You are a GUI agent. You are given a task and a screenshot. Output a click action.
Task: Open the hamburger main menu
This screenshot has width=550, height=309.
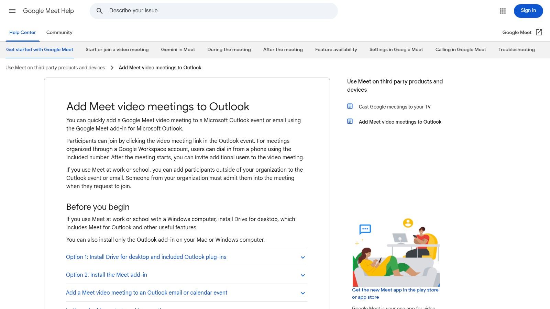12,11
